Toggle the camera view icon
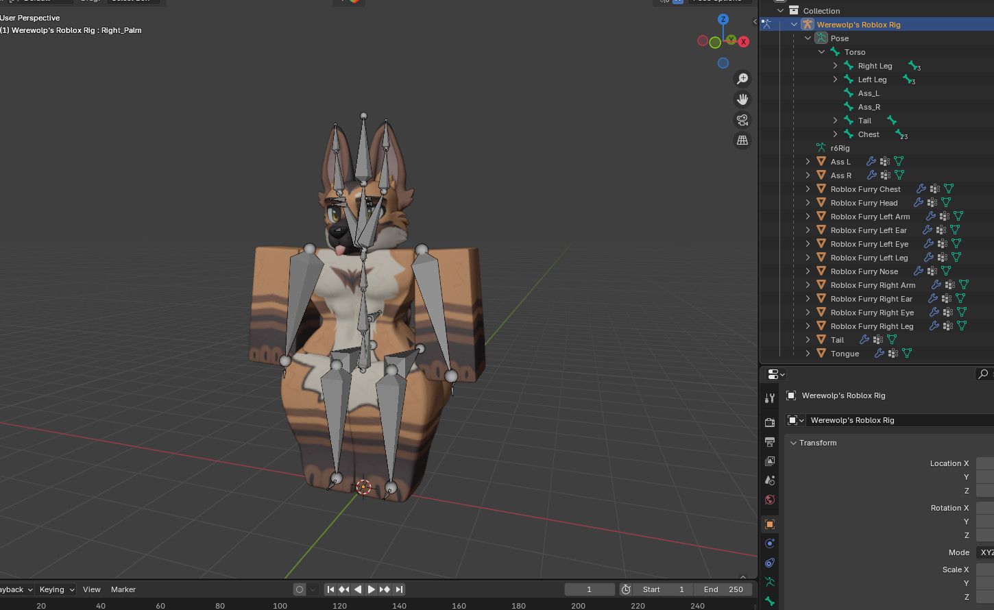The width and height of the screenshot is (994, 610). [x=742, y=120]
